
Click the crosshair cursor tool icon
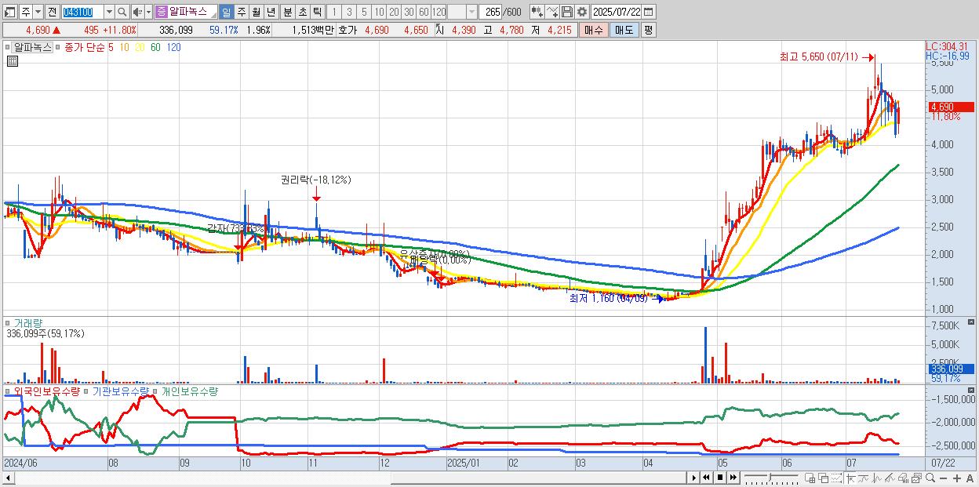click(850, 478)
